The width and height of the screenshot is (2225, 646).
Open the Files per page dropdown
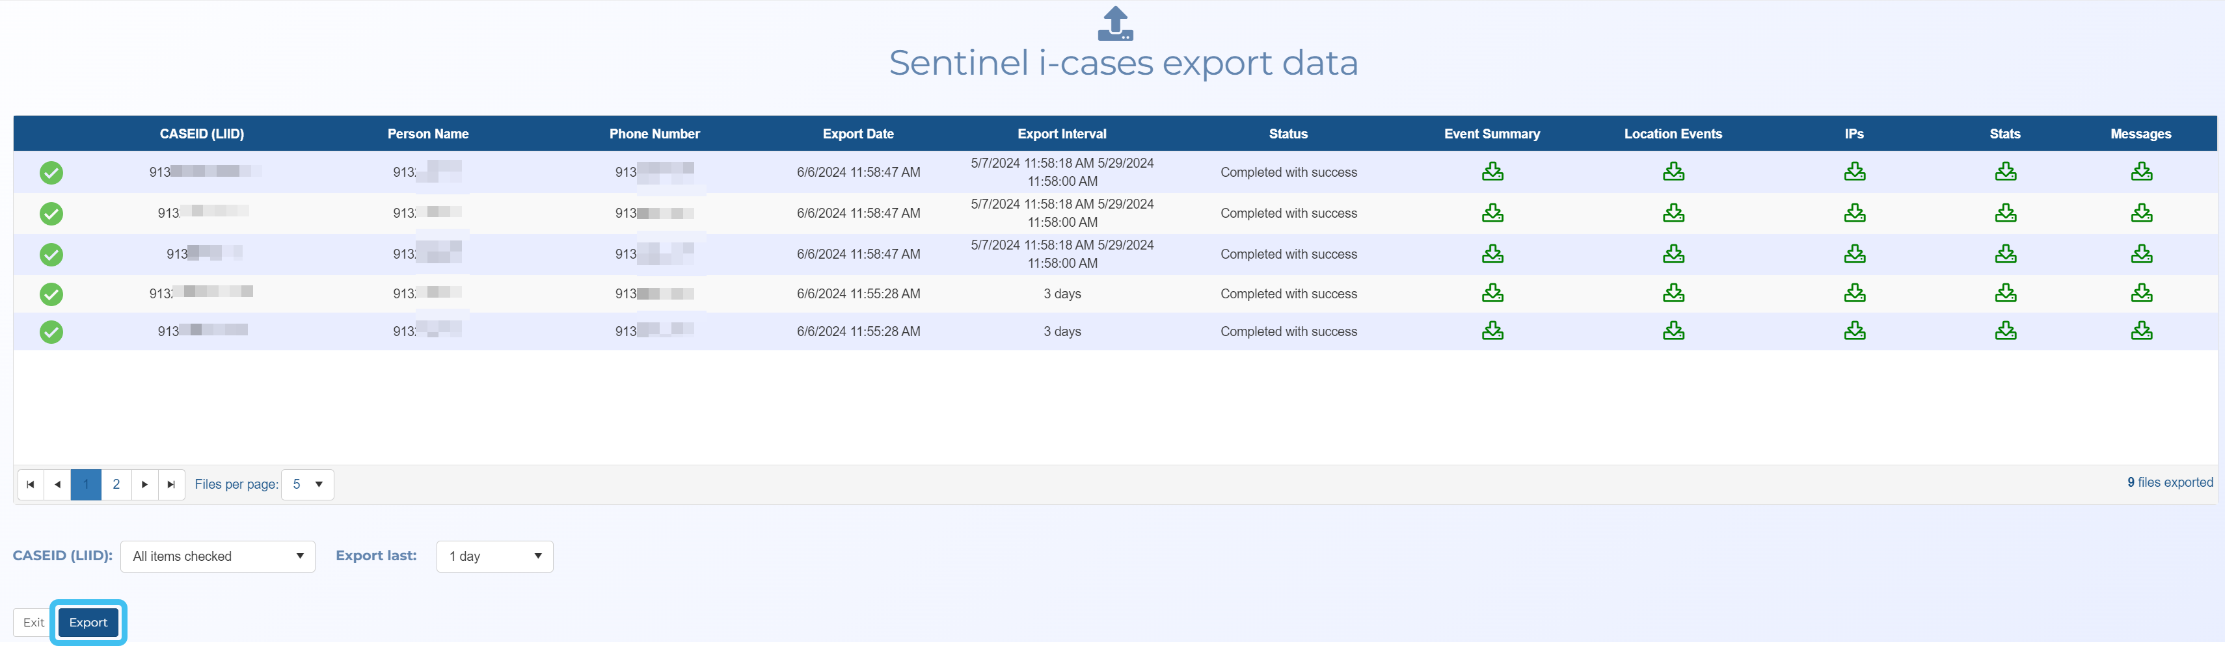(308, 484)
